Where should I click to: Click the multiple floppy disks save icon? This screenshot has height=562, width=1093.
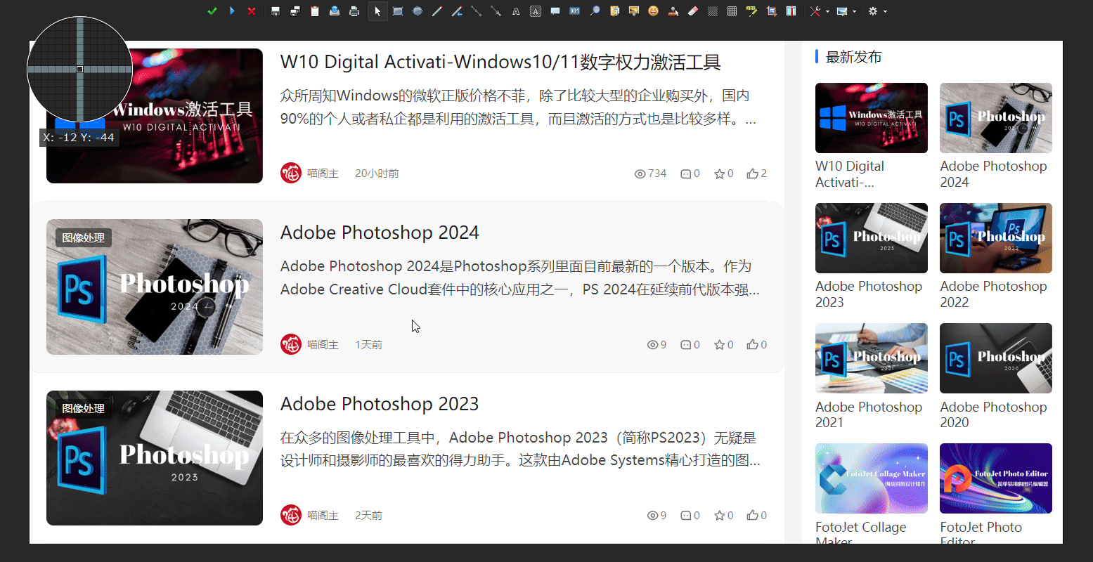(x=295, y=11)
